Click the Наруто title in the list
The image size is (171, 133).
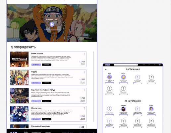pos(34,72)
